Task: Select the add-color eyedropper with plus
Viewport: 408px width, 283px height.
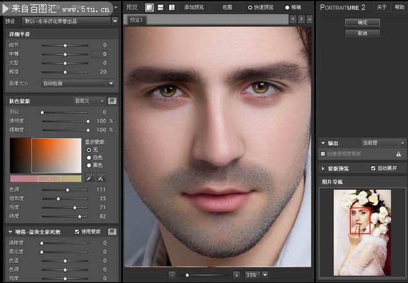Action: tap(101, 178)
